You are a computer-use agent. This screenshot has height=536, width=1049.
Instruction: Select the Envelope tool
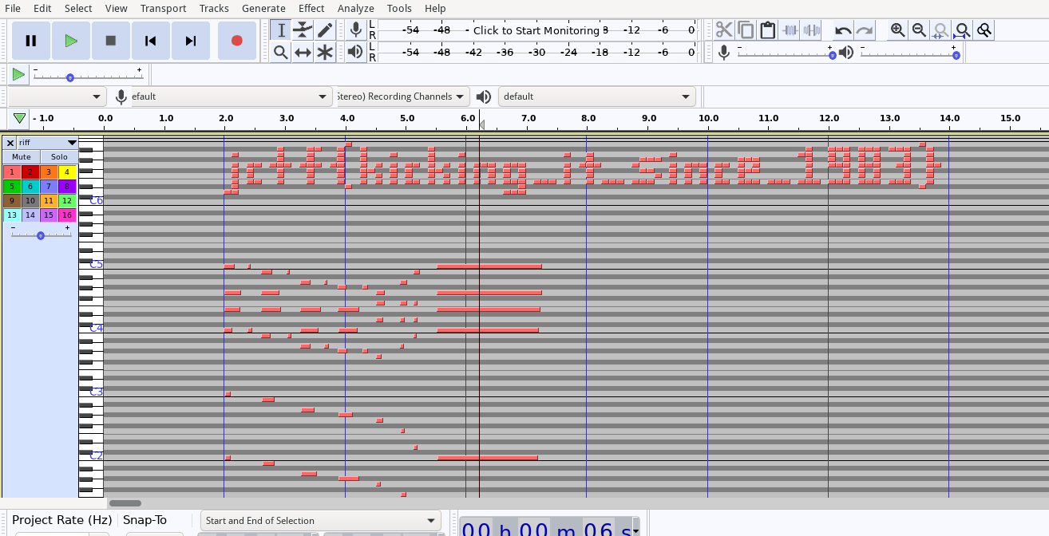pos(303,30)
